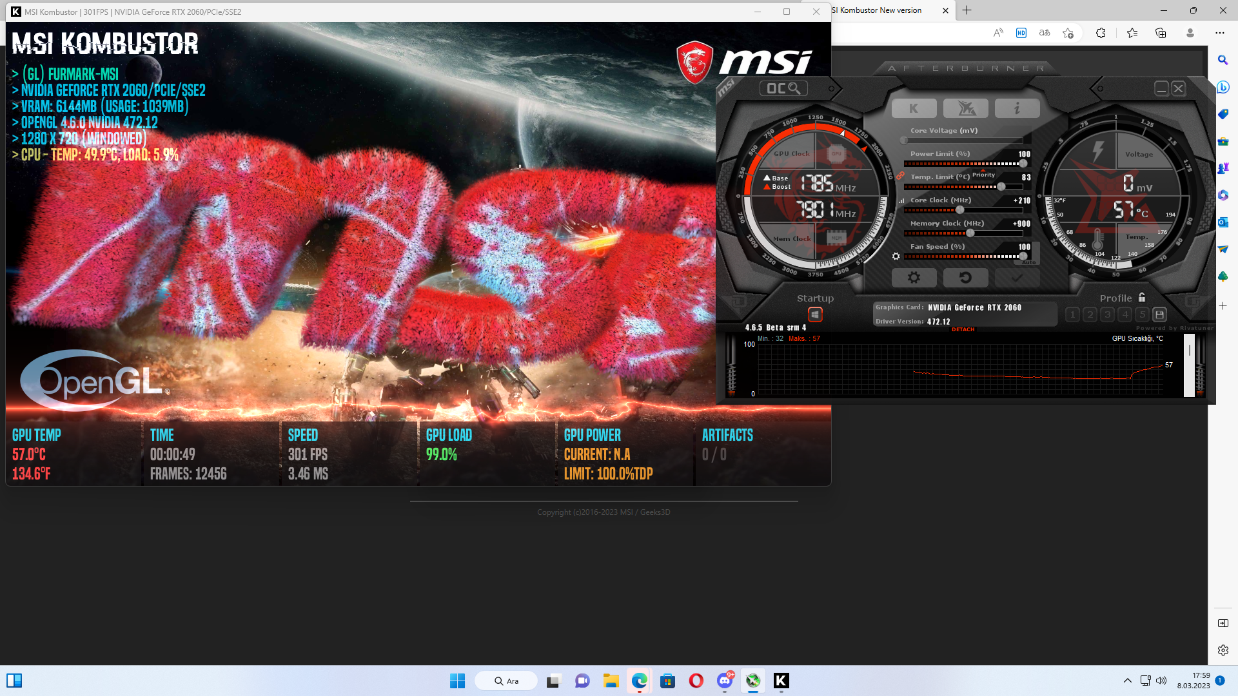The image size is (1238, 696).
Task: Open the Windows Start menu
Action: pyautogui.click(x=457, y=681)
